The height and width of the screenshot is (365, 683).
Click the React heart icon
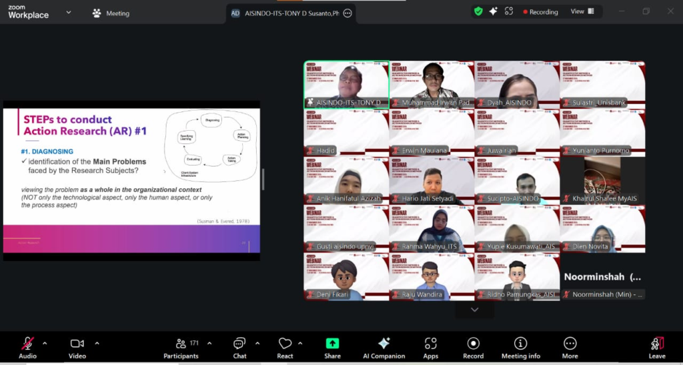pos(285,344)
